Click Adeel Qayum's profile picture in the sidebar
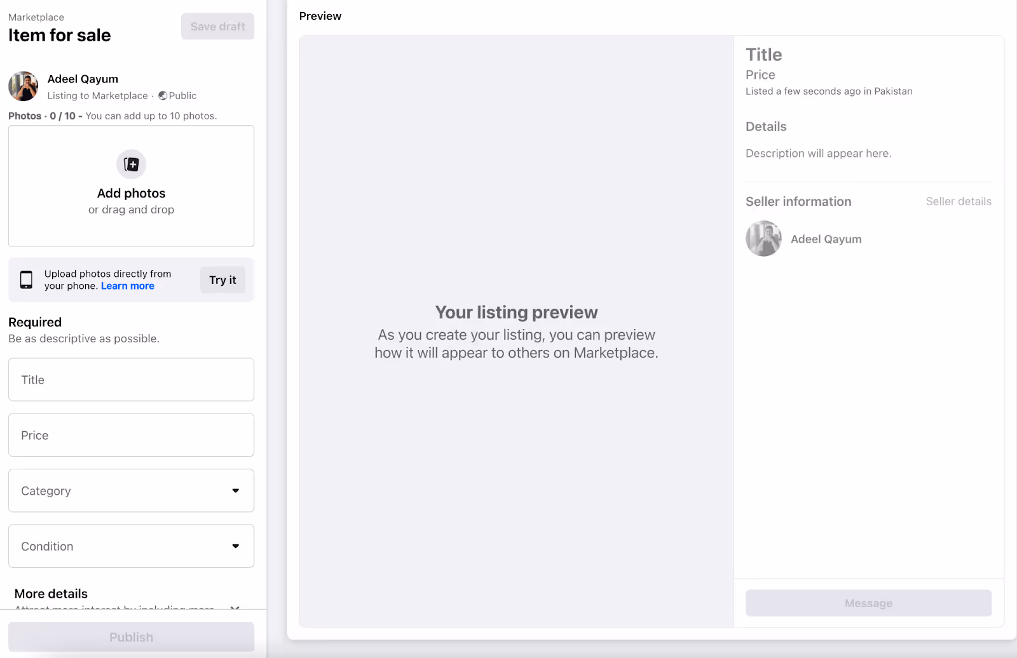The width and height of the screenshot is (1017, 658). pyautogui.click(x=23, y=86)
